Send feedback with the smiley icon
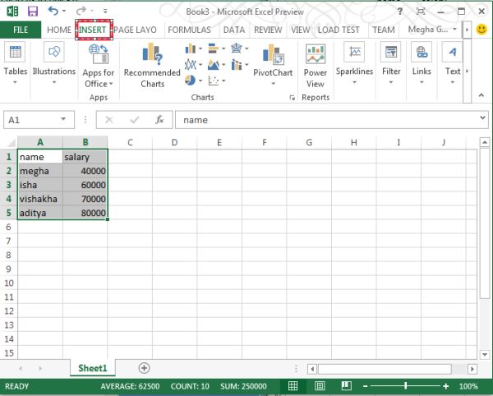This screenshot has height=396, width=493. click(481, 30)
